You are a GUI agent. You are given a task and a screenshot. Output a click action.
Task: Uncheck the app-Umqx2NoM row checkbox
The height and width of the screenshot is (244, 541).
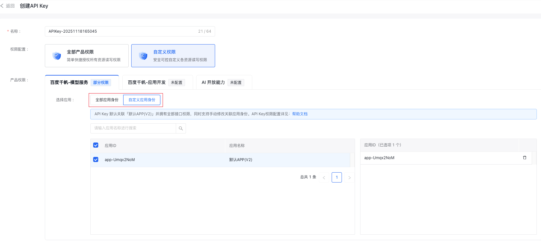click(96, 159)
